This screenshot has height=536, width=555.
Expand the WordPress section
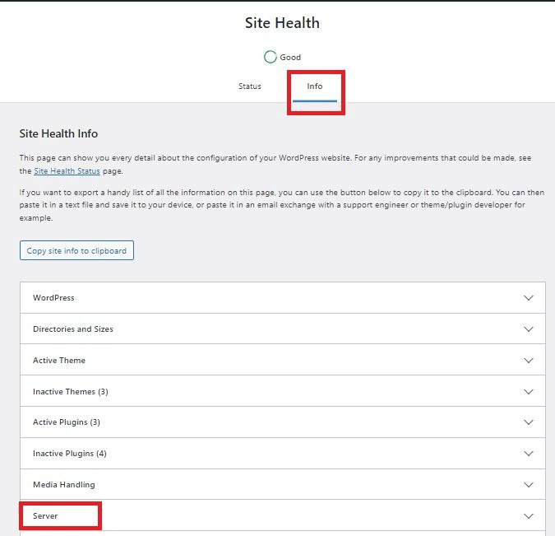click(54, 298)
